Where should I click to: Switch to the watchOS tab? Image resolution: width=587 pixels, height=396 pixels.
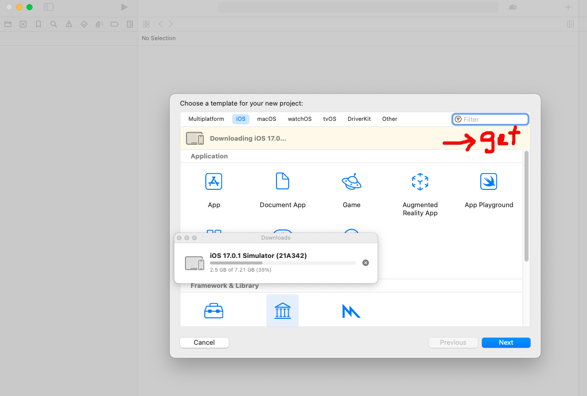[299, 119]
